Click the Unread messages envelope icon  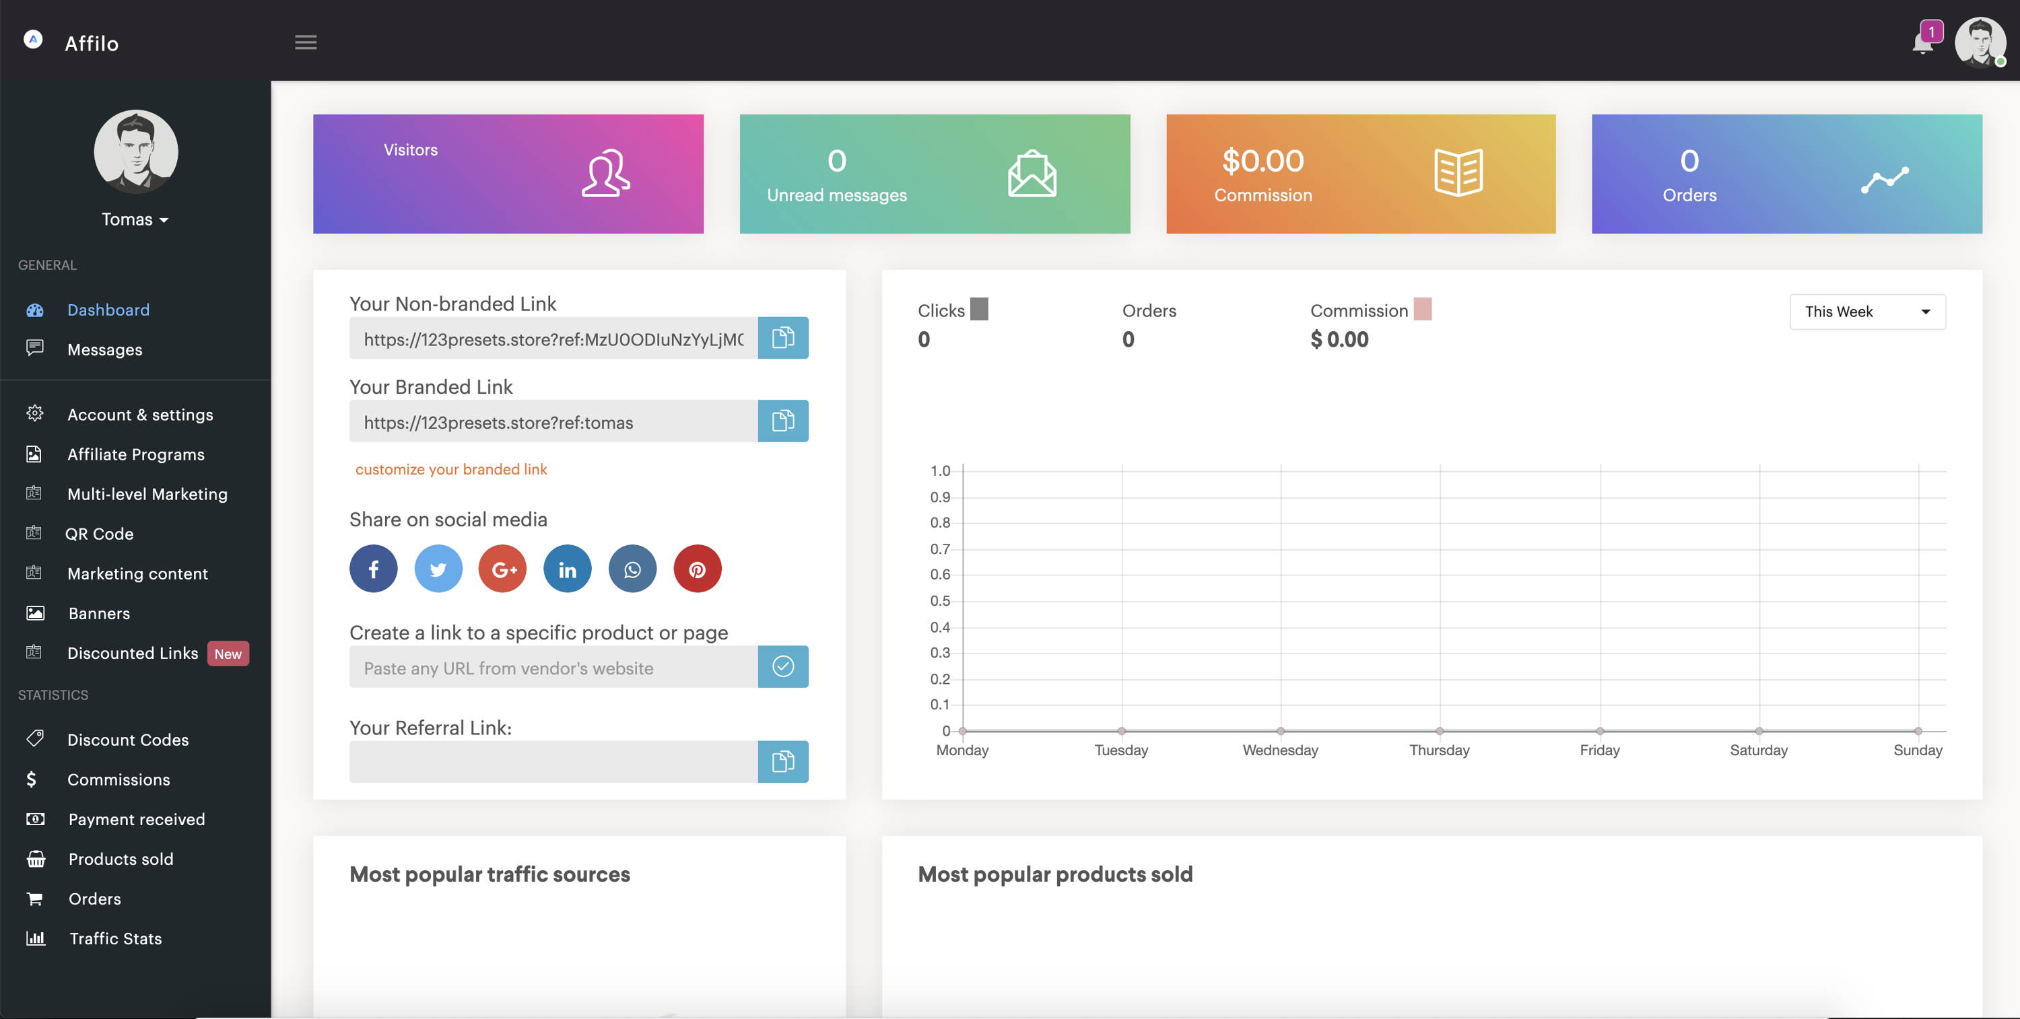point(1032,173)
